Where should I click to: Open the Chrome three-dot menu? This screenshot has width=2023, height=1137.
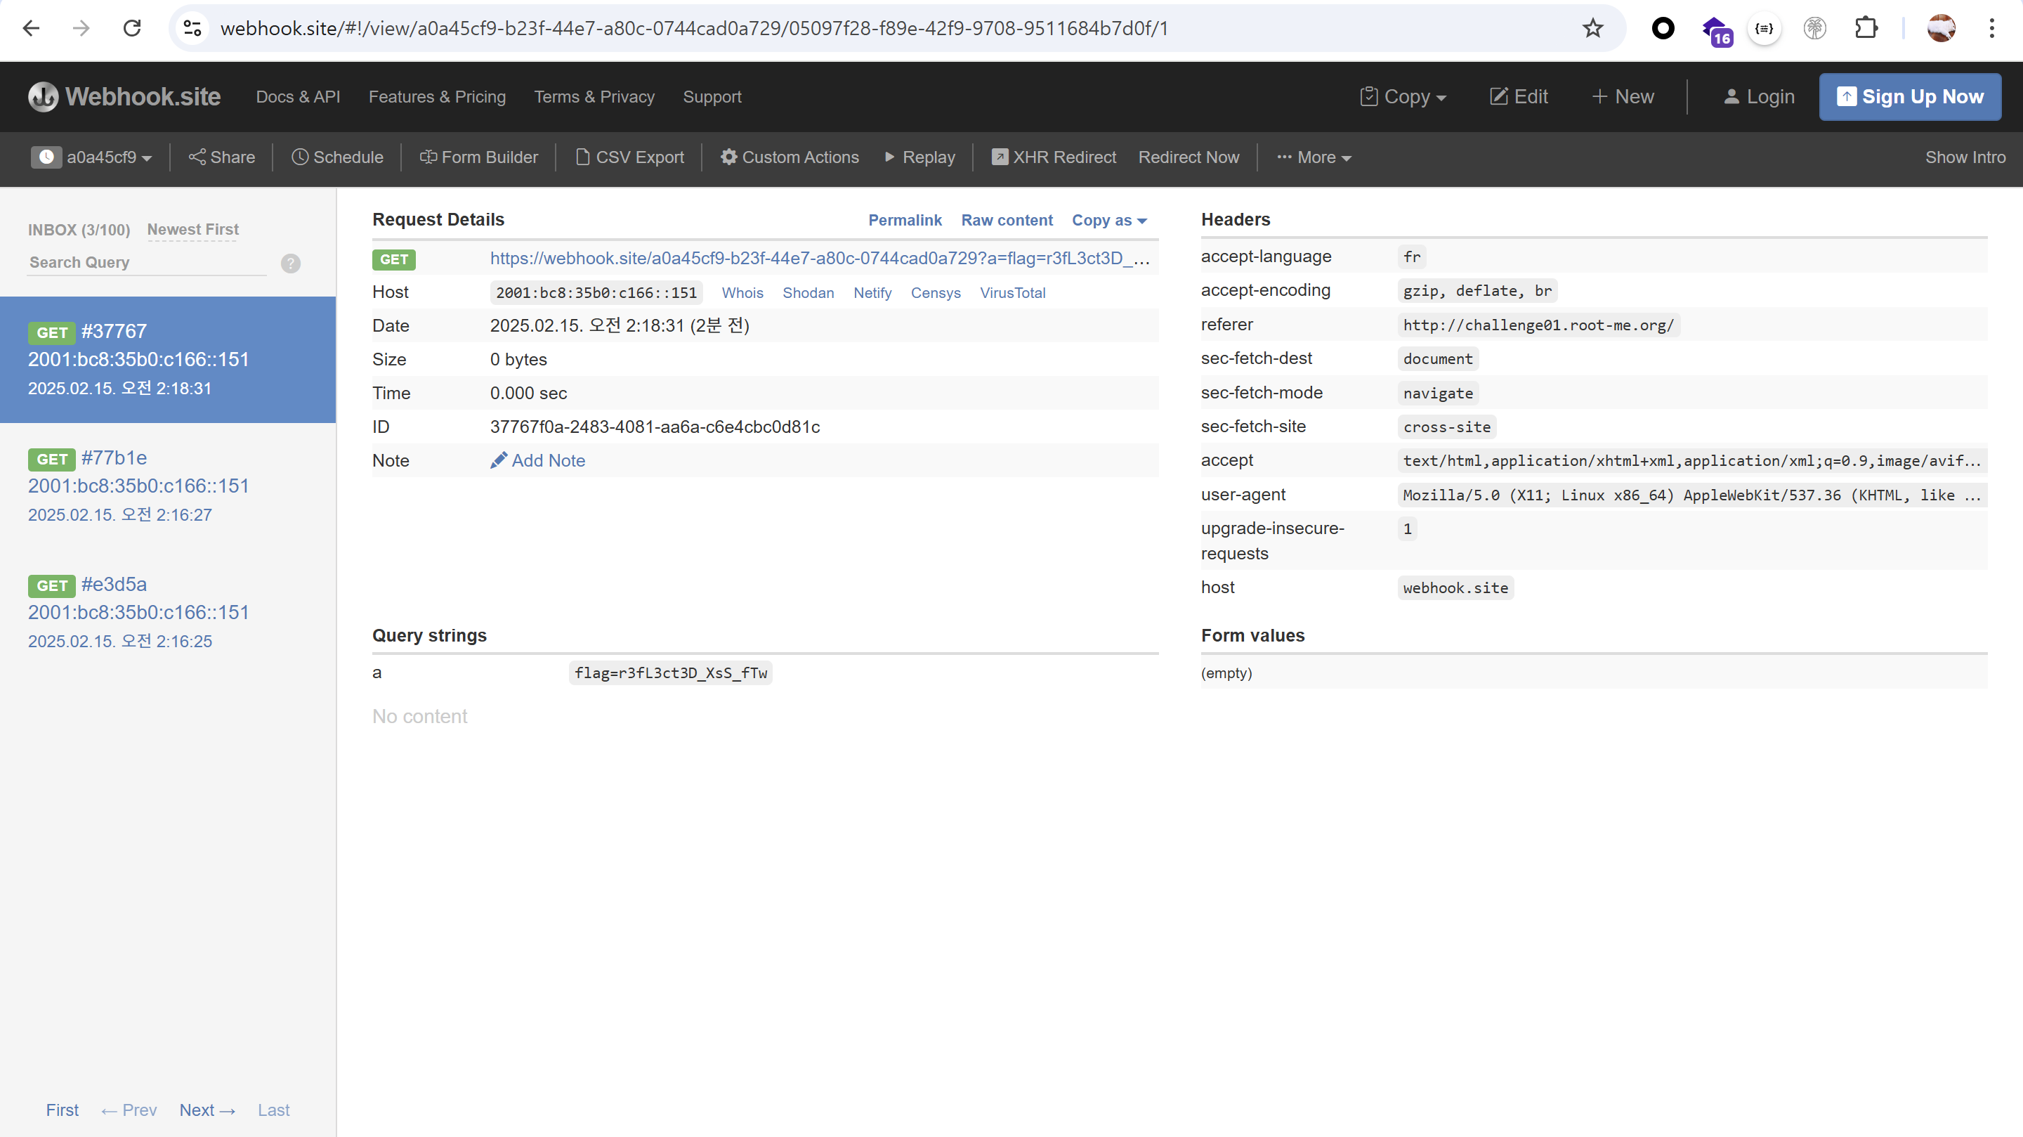(1991, 28)
